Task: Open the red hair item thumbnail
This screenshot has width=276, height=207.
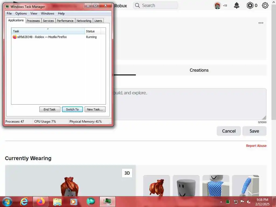Action: pyautogui.click(x=157, y=186)
